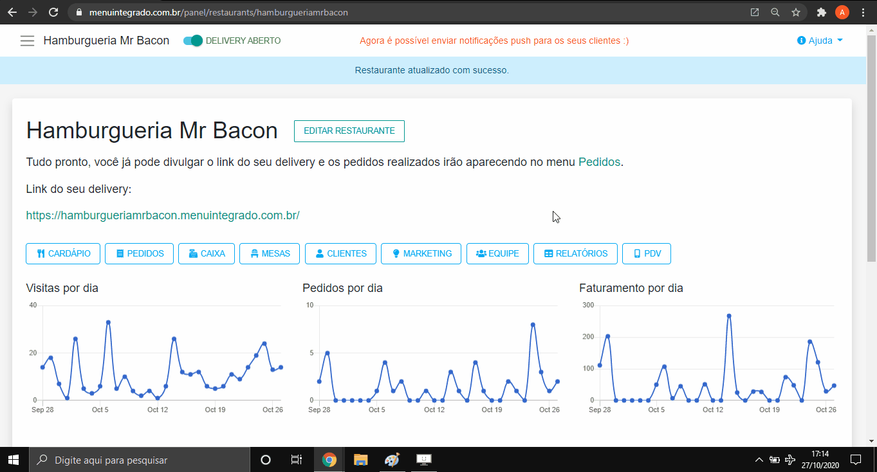Image resolution: width=877 pixels, height=472 pixels.
Task: Select the Pedidos menu icon
Action: 121,253
